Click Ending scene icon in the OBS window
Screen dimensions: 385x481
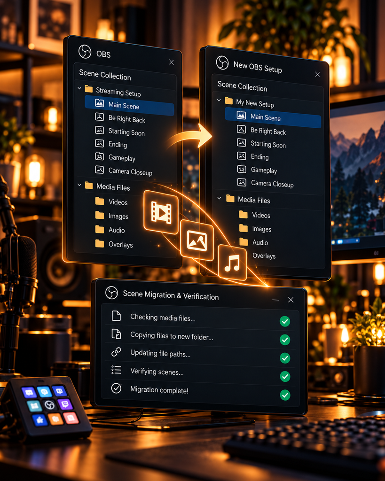click(99, 143)
